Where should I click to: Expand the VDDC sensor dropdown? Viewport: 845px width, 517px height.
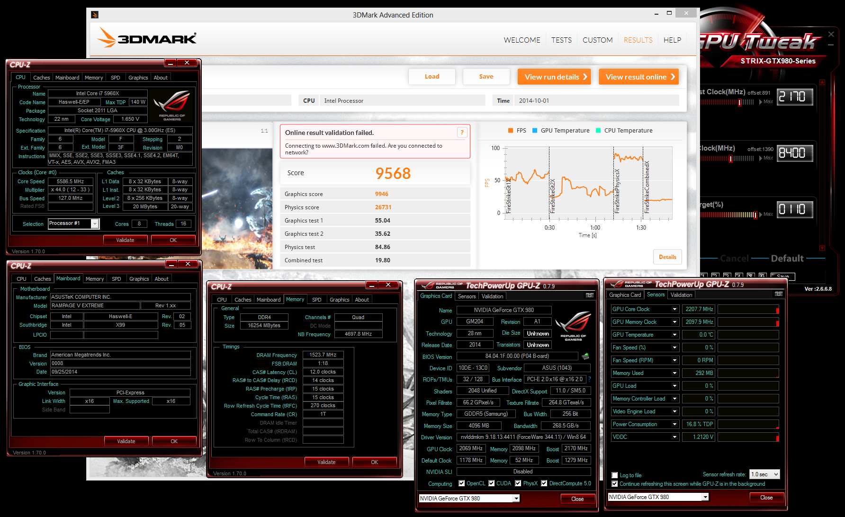click(x=674, y=437)
